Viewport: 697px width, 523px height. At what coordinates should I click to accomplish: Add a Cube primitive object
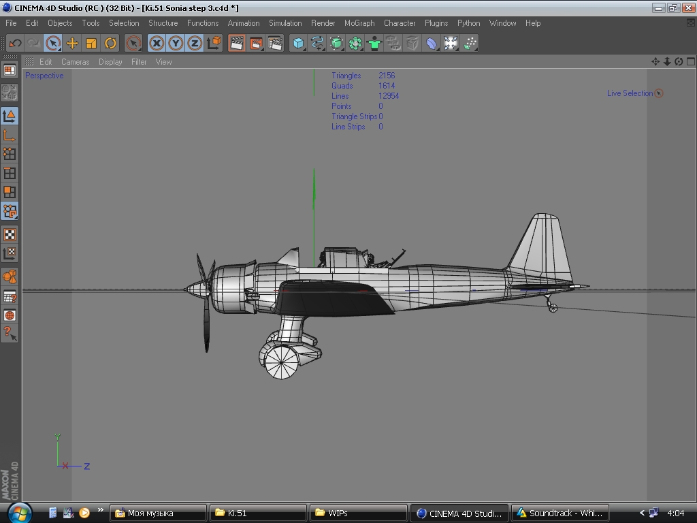click(x=298, y=44)
